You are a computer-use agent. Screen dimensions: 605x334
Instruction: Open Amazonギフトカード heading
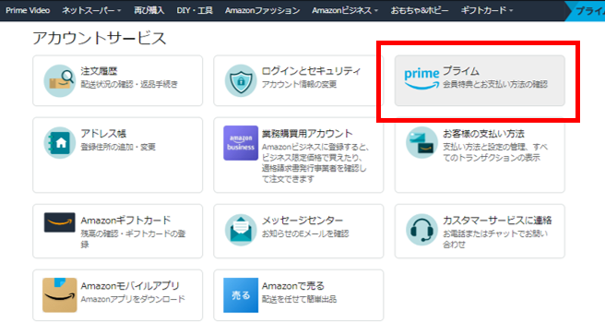coord(125,221)
